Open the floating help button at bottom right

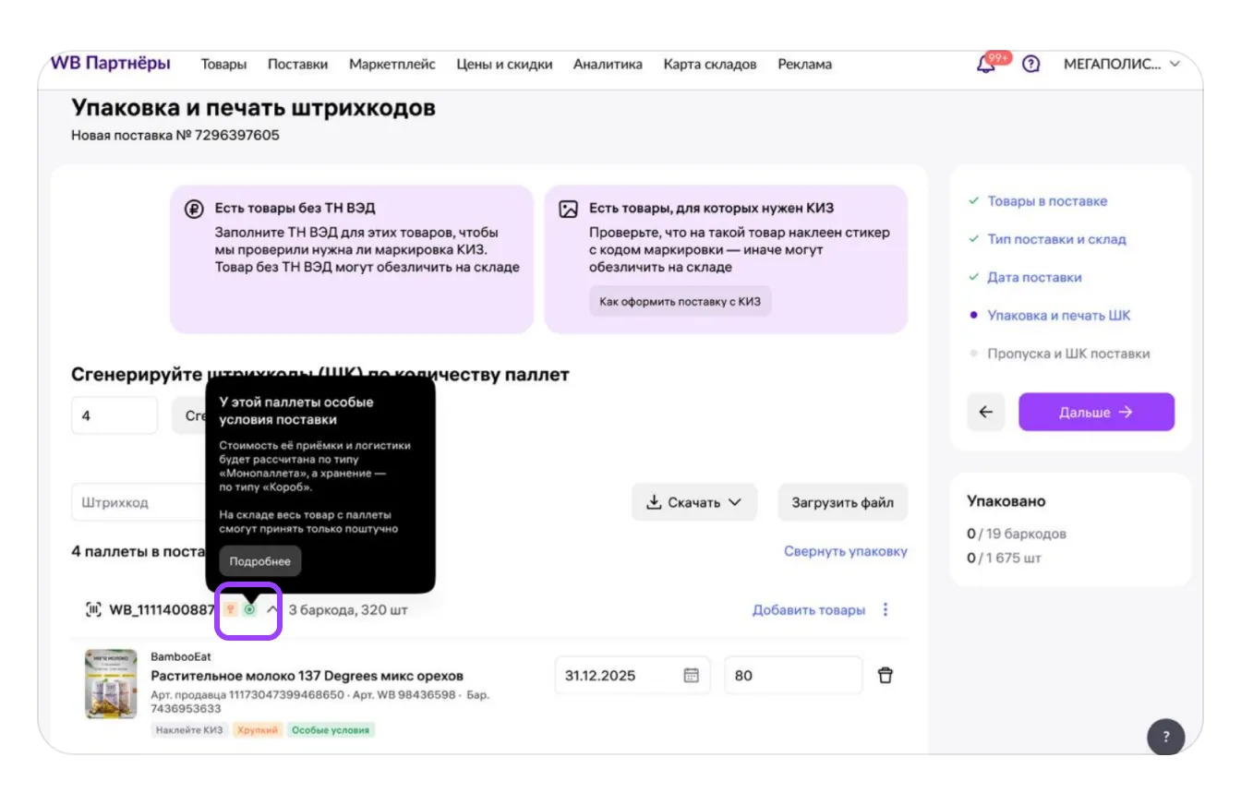tap(1165, 737)
